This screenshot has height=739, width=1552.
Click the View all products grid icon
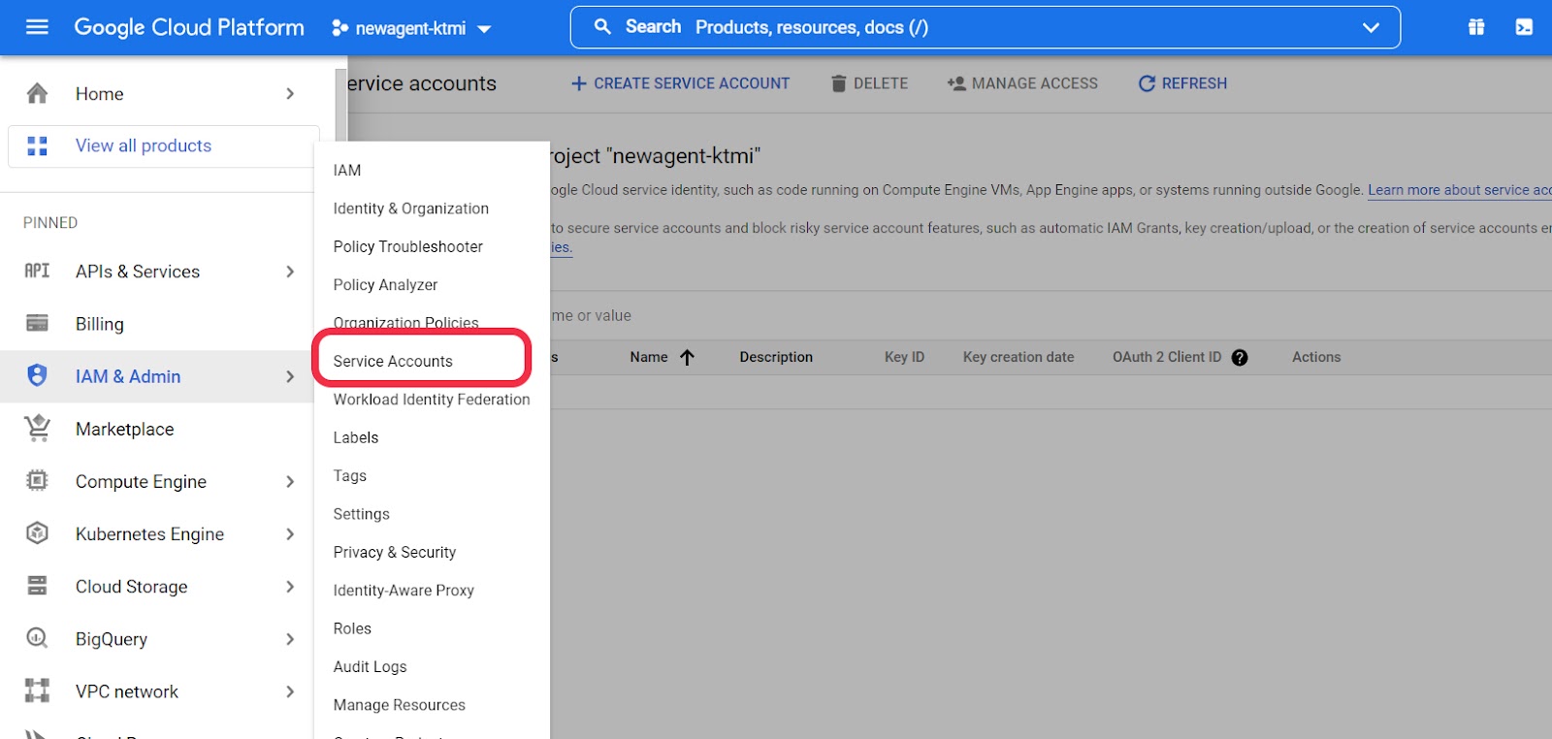(x=37, y=145)
